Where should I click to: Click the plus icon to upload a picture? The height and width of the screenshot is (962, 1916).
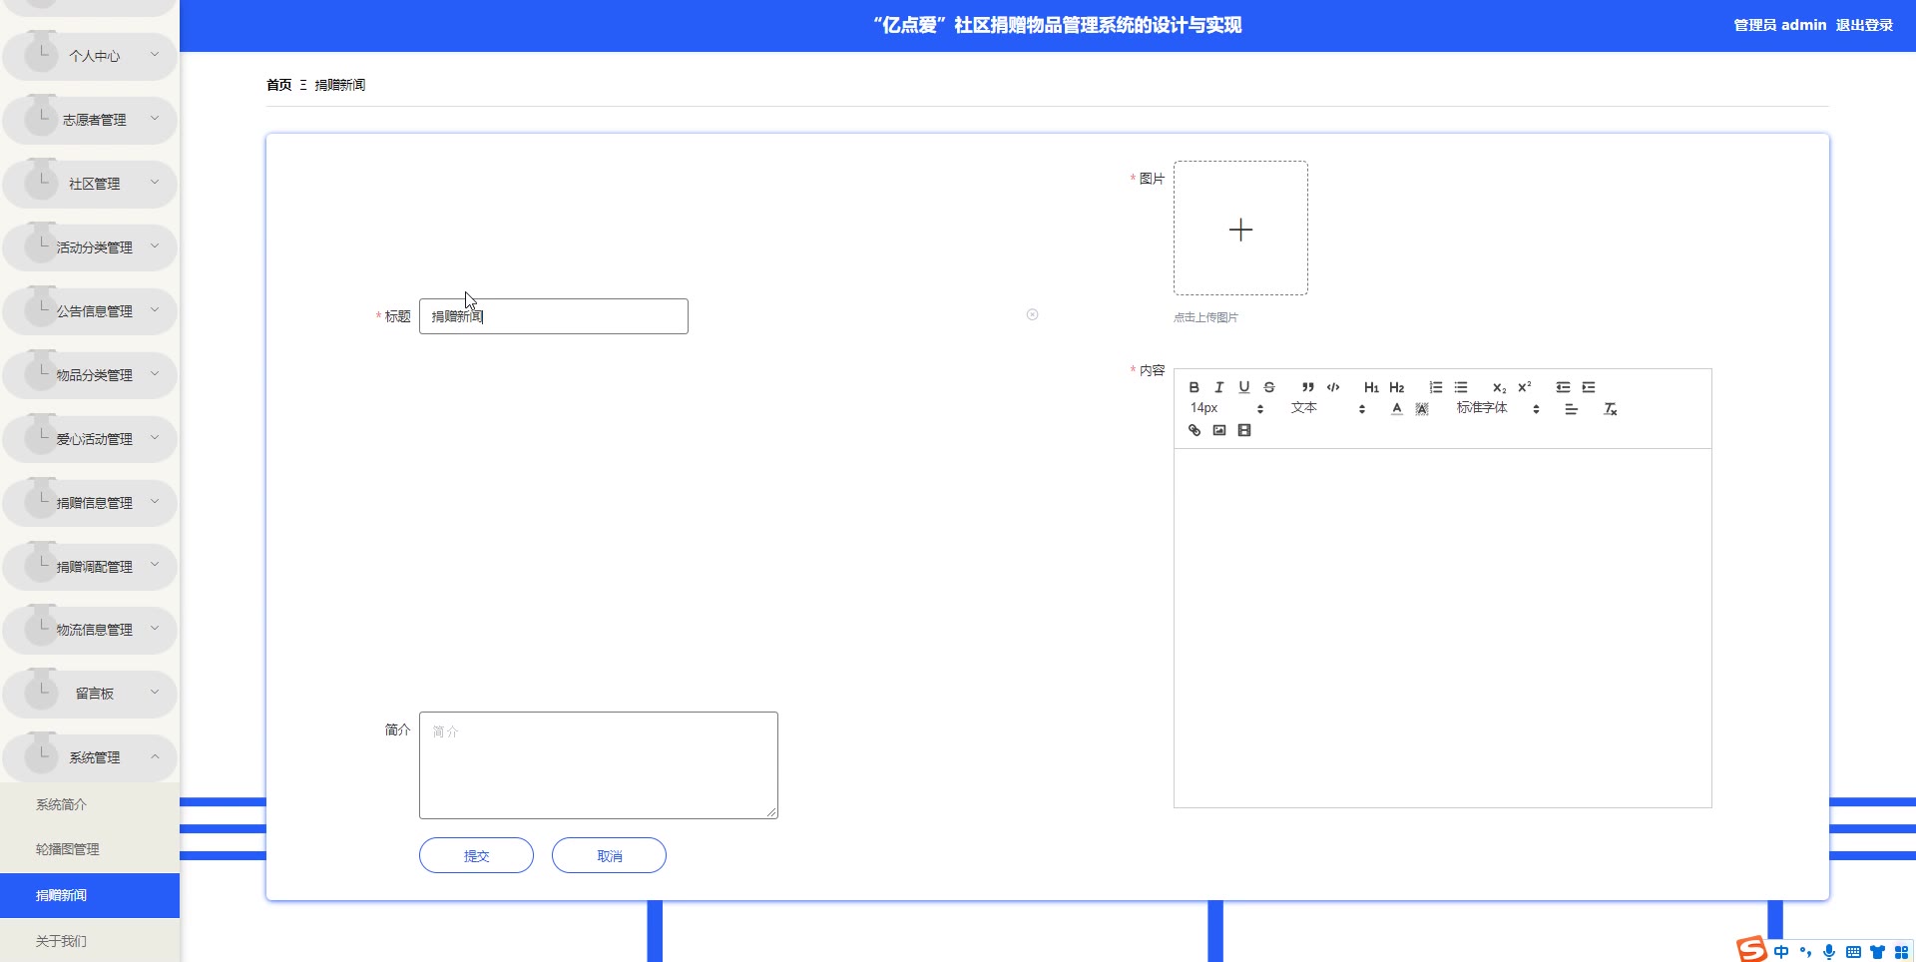1240,229
